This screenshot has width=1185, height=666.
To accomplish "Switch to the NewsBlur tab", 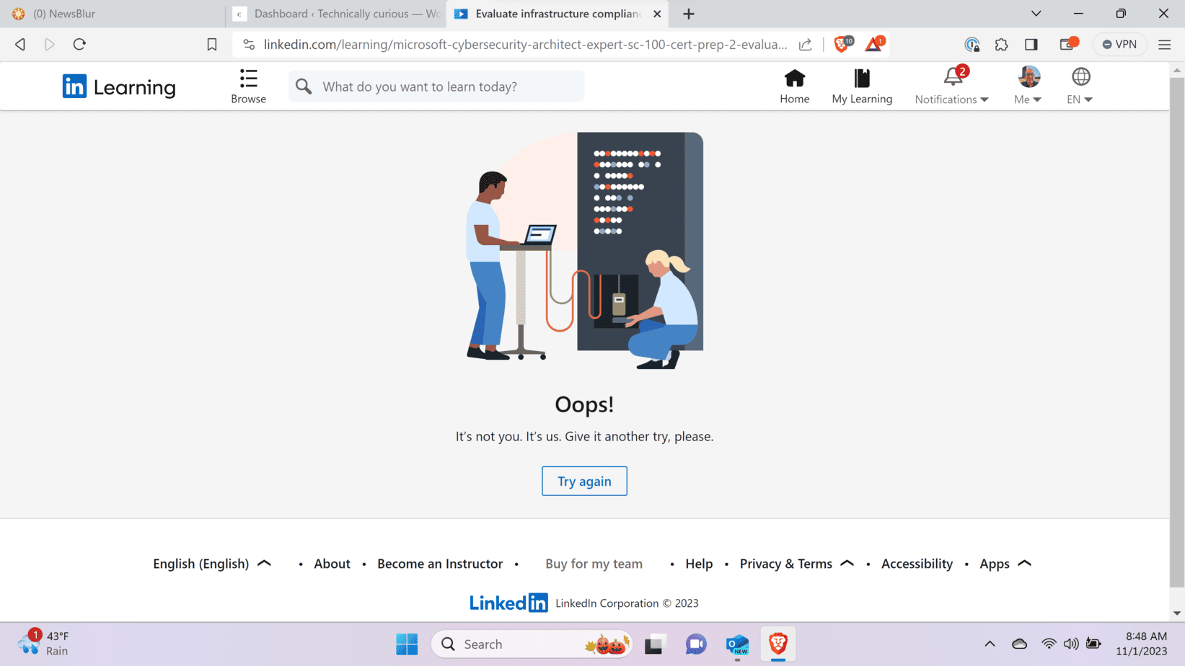I will [112, 14].
